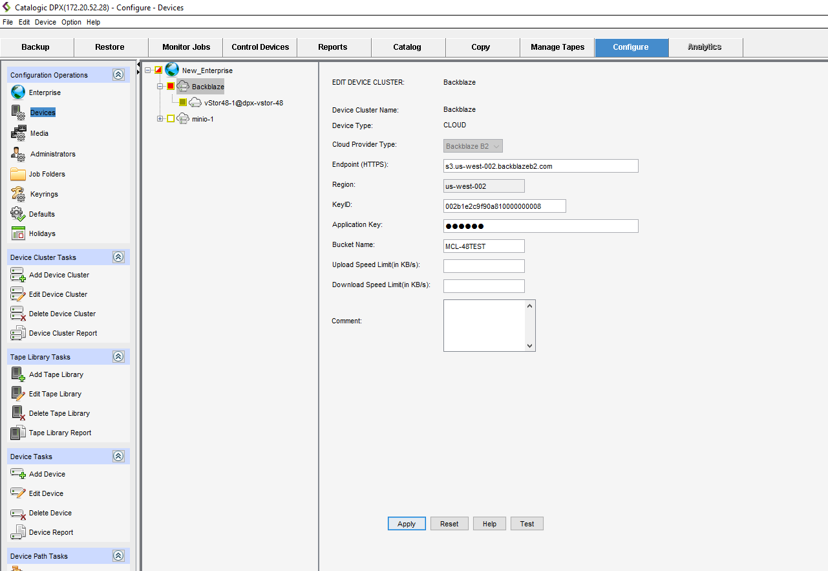
Task: Click the Add Device Cluster icon
Action: pyautogui.click(x=18, y=275)
